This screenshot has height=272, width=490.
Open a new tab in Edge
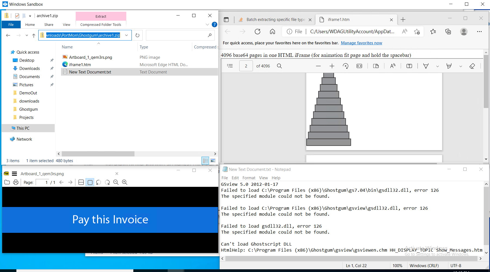(x=403, y=20)
